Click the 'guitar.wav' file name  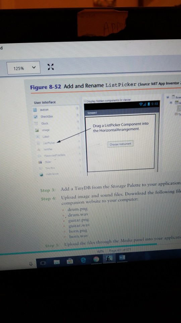[x=79, y=225]
